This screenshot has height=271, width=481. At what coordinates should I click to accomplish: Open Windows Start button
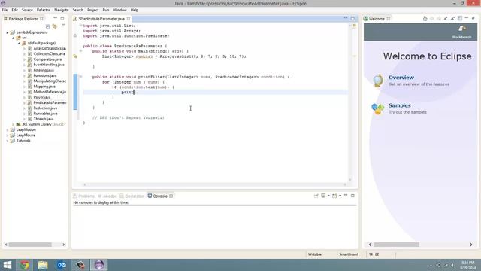[x=7, y=265]
